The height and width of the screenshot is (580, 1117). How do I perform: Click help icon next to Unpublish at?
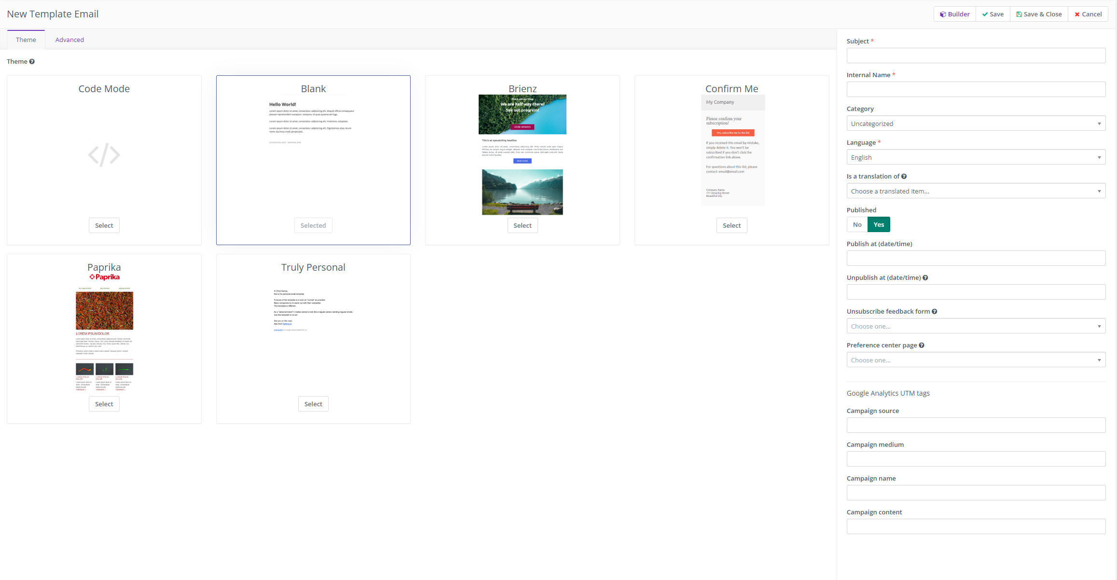click(x=925, y=278)
